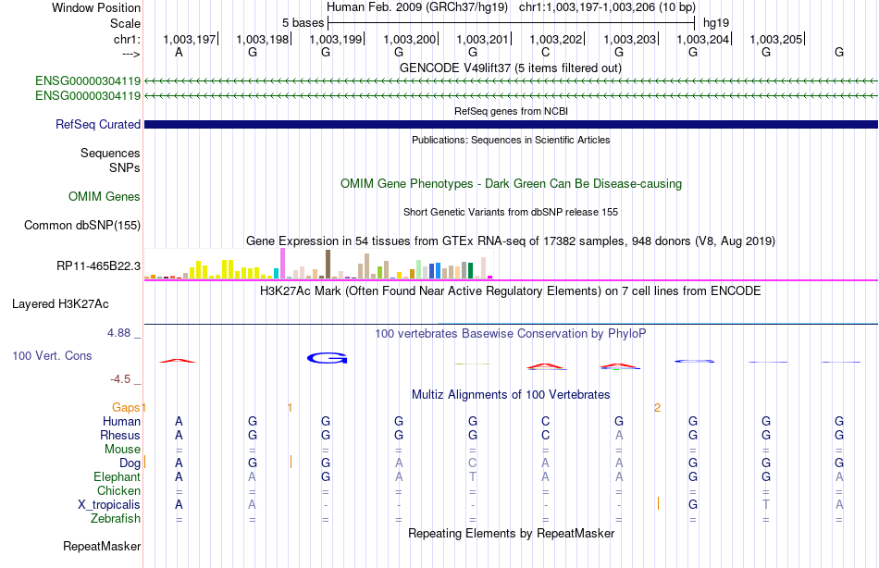Open the GTEx tissue expression bar chart
This screenshot has height=568, width=879.
[318, 264]
